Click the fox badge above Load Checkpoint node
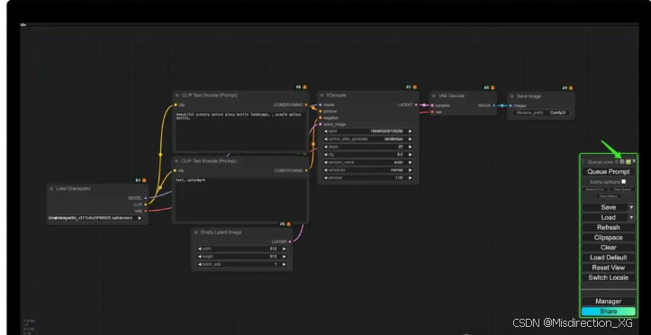Screen dimensions: 651x335 (x=144, y=180)
